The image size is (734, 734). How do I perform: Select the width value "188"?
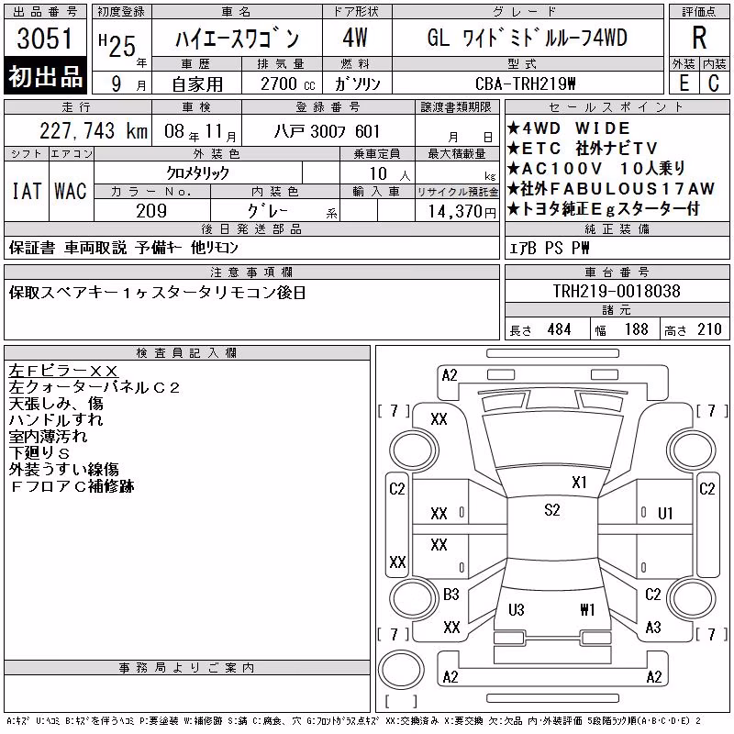[636, 329]
